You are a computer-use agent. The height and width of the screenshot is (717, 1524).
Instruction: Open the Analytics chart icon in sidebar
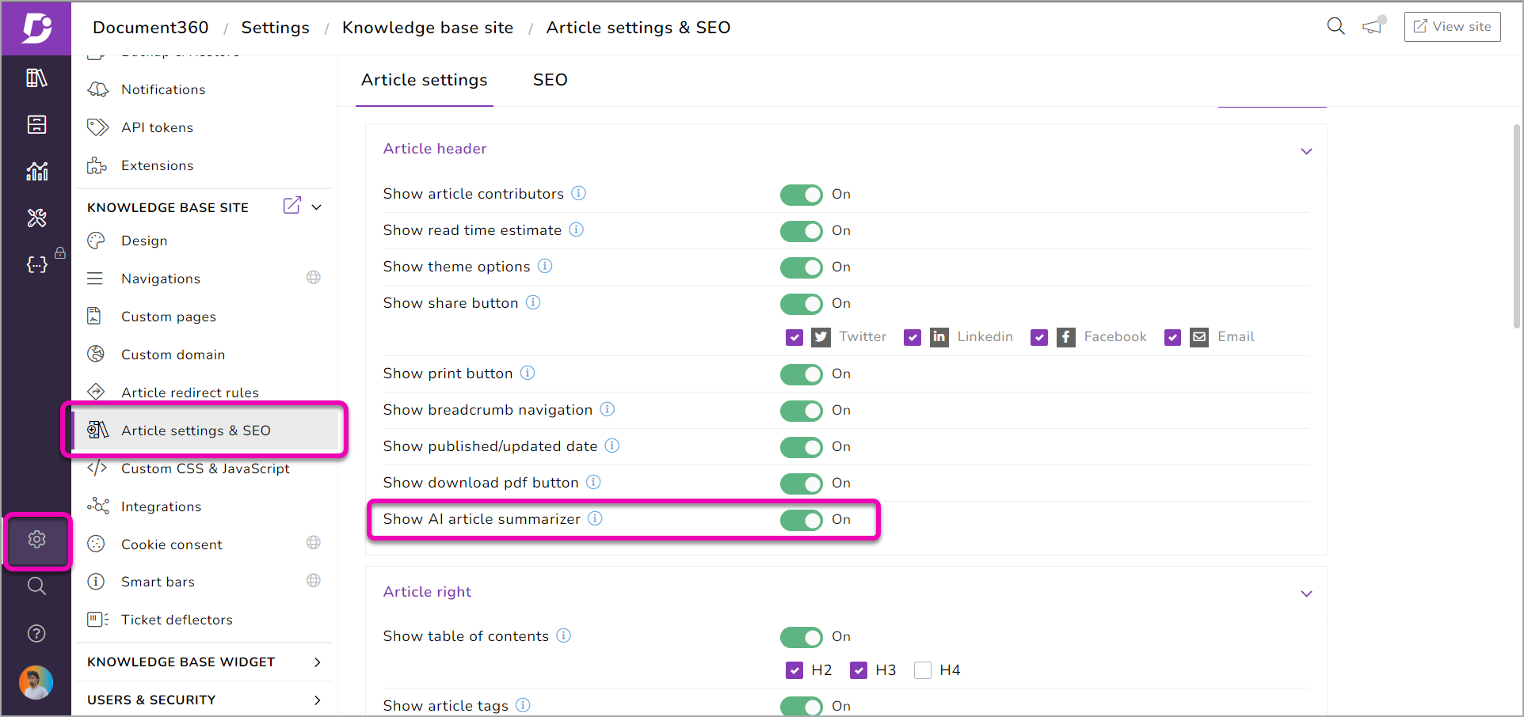tap(36, 171)
